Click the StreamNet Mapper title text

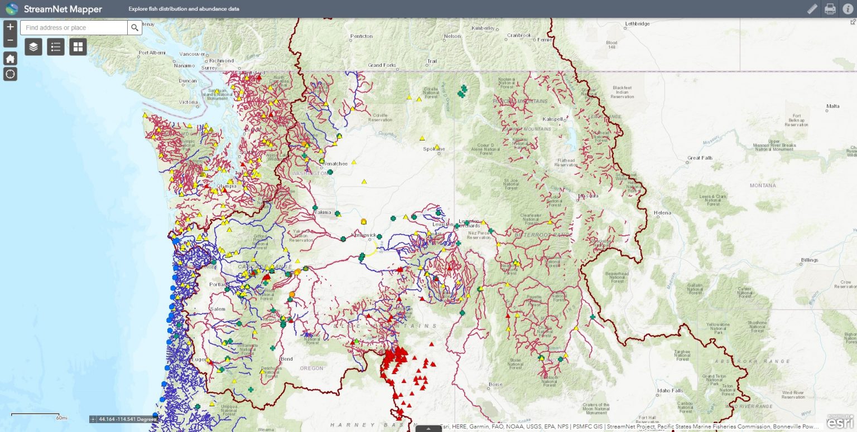pyautogui.click(x=62, y=9)
